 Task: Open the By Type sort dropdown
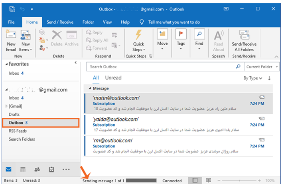coord(252,78)
